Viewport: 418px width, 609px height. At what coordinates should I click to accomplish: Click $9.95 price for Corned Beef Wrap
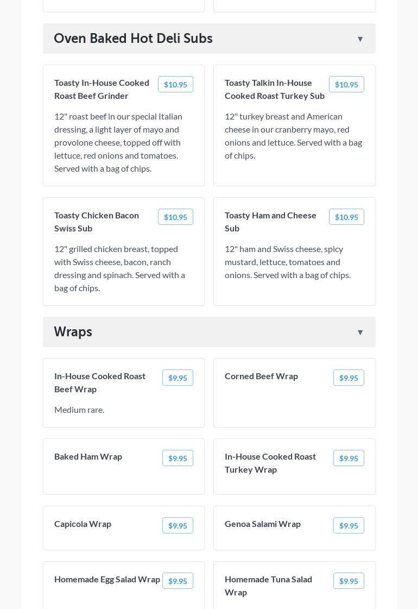(x=349, y=378)
